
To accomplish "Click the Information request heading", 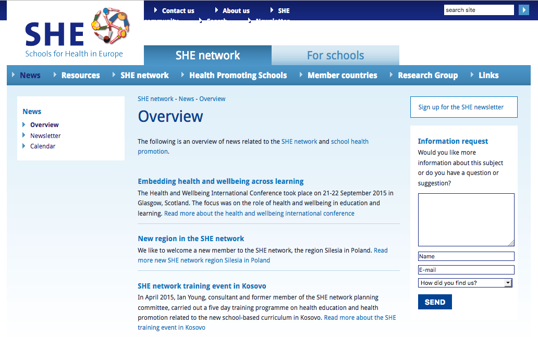I will click(453, 141).
